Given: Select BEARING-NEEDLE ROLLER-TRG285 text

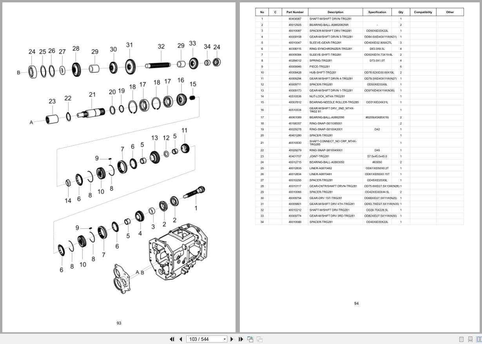Looking at the screenshot, I should point(334,102).
